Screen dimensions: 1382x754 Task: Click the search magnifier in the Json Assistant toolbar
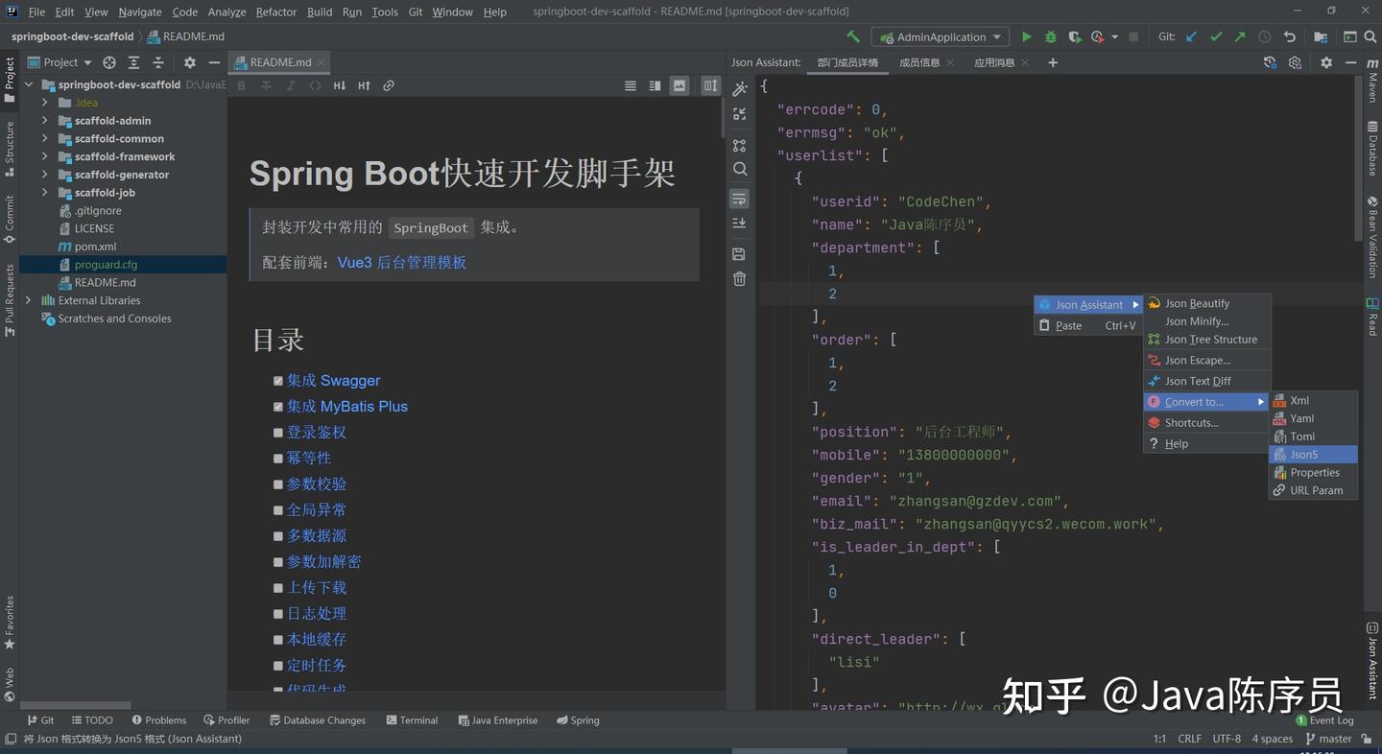739,169
